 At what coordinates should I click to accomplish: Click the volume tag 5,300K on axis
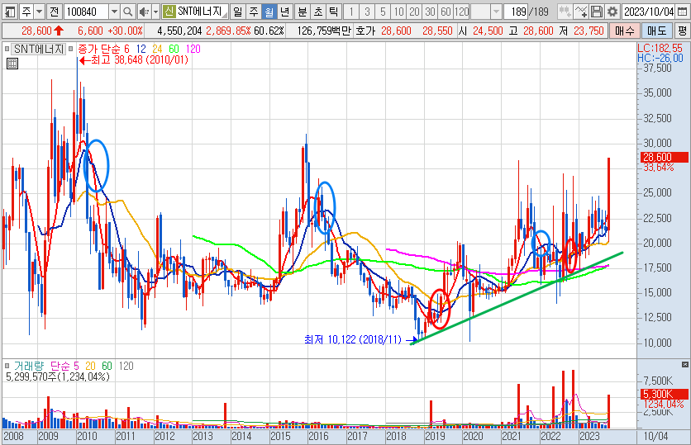pyautogui.click(x=664, y=394)
